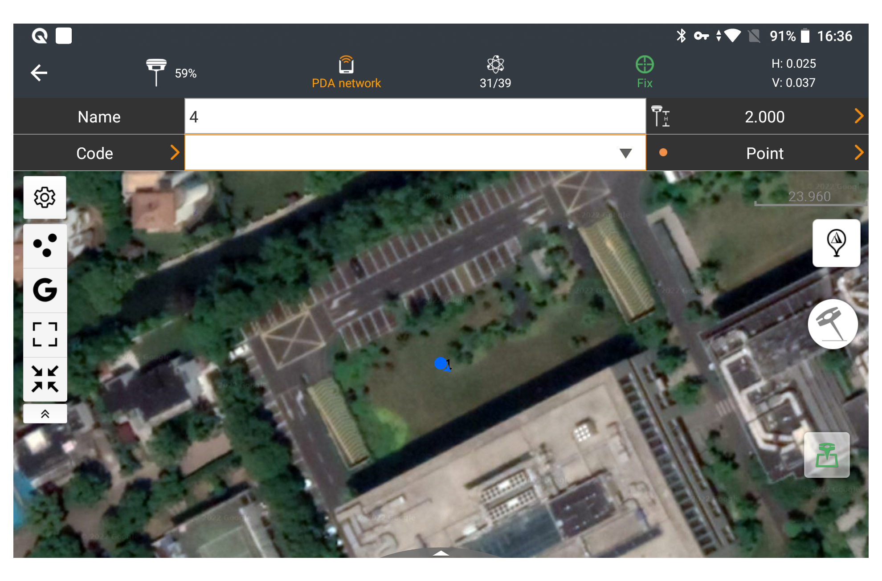This screenshot has height=581, width=882.
Task: Zoom map to full extent
Action: point(45,335)
